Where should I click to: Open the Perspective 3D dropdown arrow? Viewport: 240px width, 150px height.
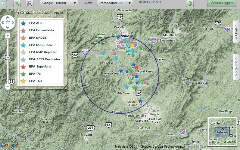129,3
